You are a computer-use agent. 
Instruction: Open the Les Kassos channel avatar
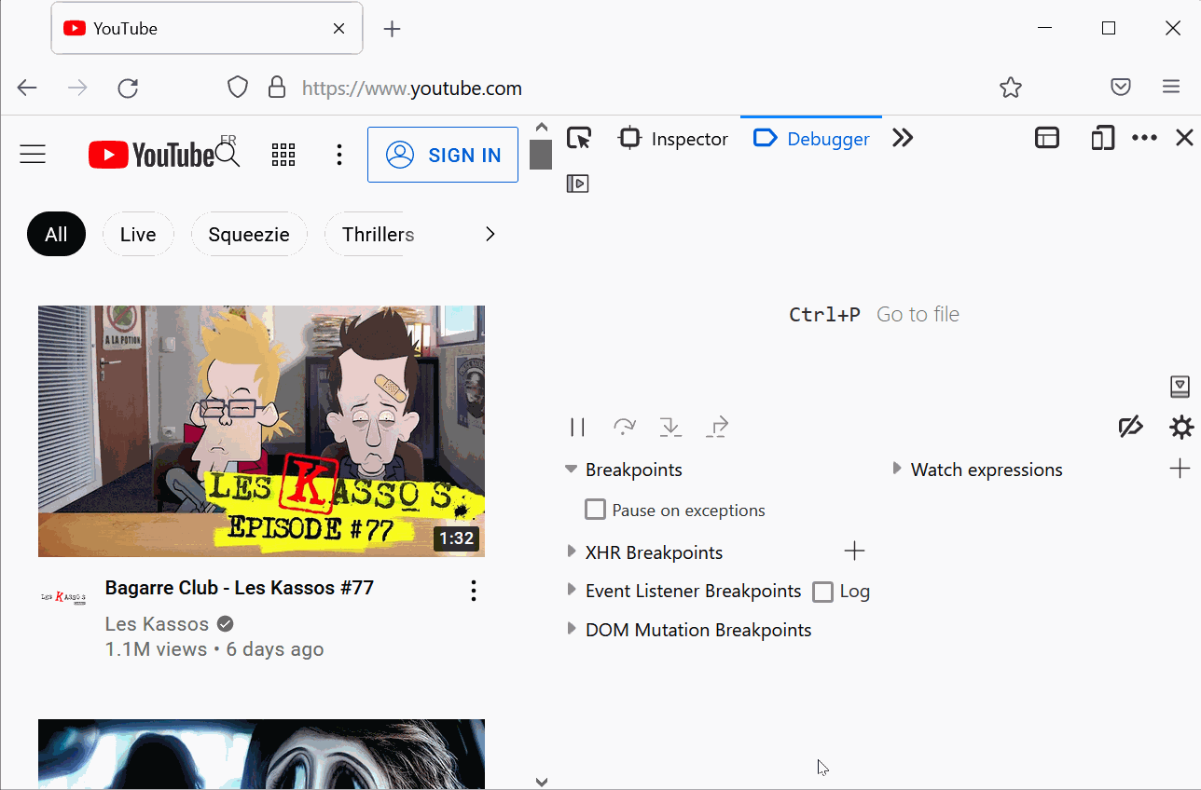[64, 597]
